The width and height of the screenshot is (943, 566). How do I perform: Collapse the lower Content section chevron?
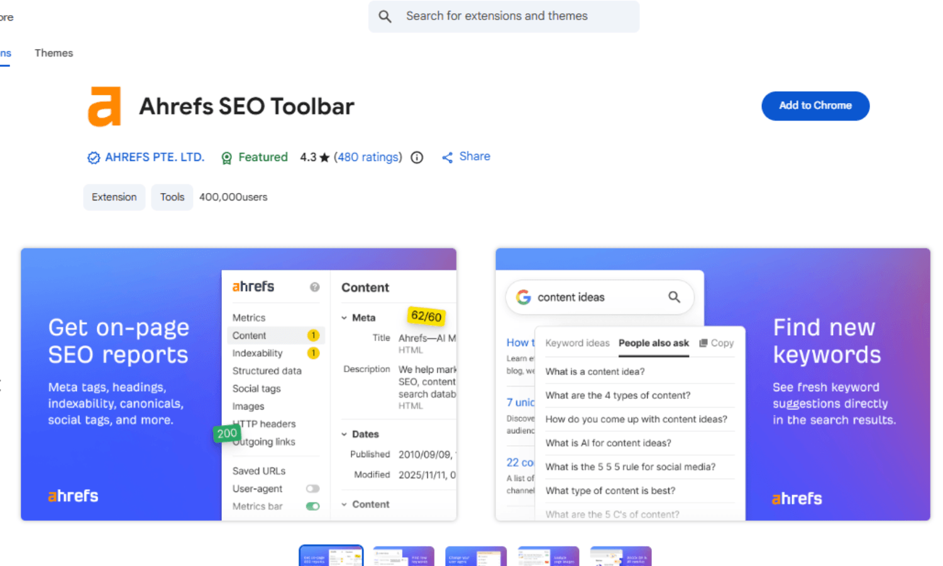(x=344, y=504)
